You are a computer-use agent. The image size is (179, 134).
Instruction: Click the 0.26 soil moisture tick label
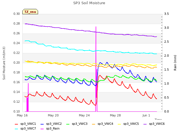[17, 33]
